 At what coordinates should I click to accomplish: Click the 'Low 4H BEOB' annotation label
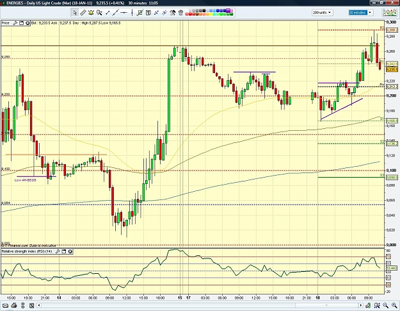[25, 180]
